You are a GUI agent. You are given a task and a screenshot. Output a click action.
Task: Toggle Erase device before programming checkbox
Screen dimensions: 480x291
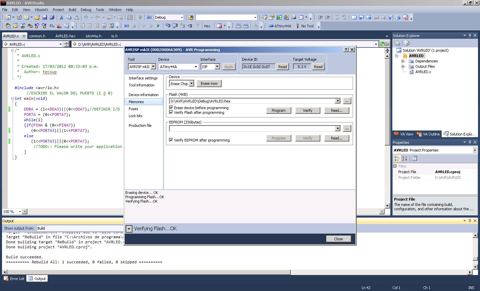171,108
